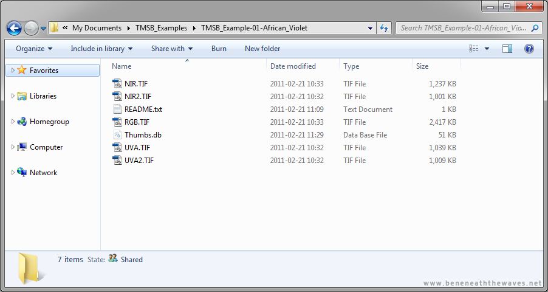Toggle the preview pane
Viewport: 548px width, 292px height.
[507, 49]
